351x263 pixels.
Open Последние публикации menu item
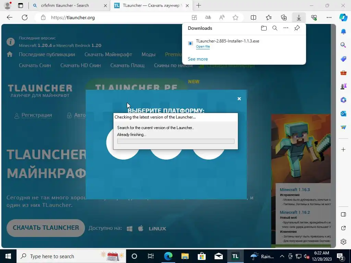tap(47, 54)
